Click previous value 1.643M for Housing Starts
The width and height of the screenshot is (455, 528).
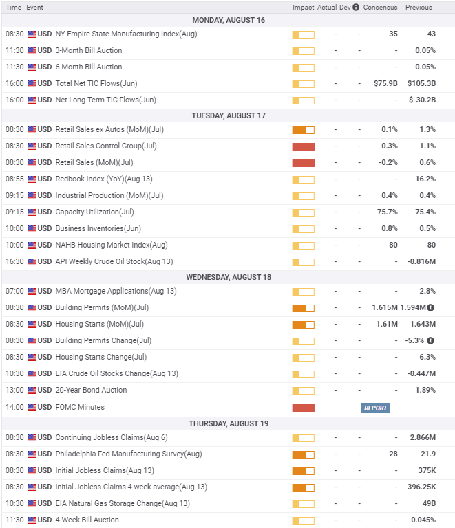pyautogui.click(x=423, y=324)
